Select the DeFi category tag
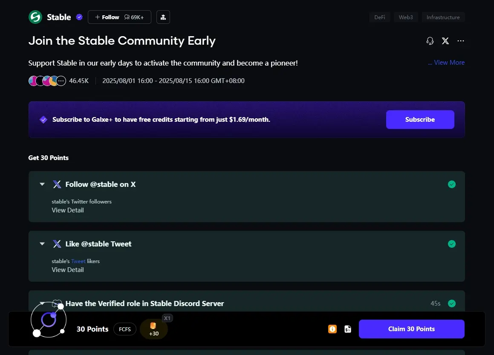The width and height of the screenshot is (494, 355). 380,17
